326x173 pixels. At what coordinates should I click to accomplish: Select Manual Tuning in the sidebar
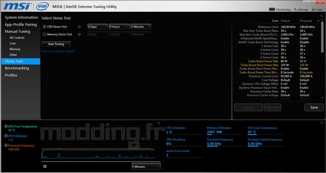pos(18,32)
